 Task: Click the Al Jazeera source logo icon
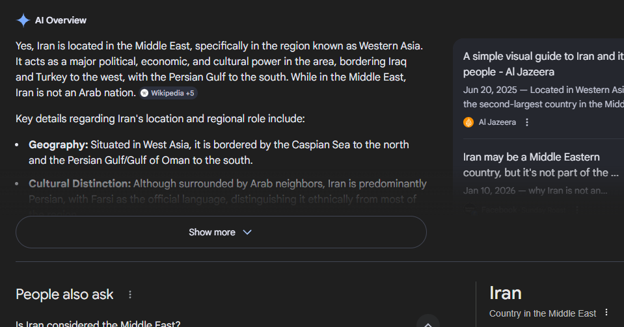[x=468, y=122]
